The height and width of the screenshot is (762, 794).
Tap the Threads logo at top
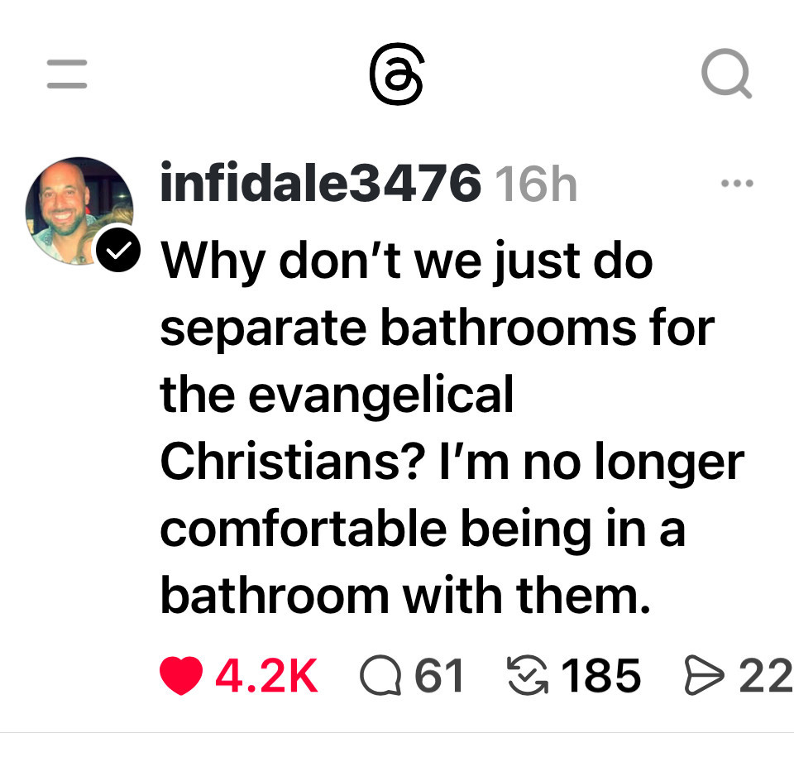[396, 74]
